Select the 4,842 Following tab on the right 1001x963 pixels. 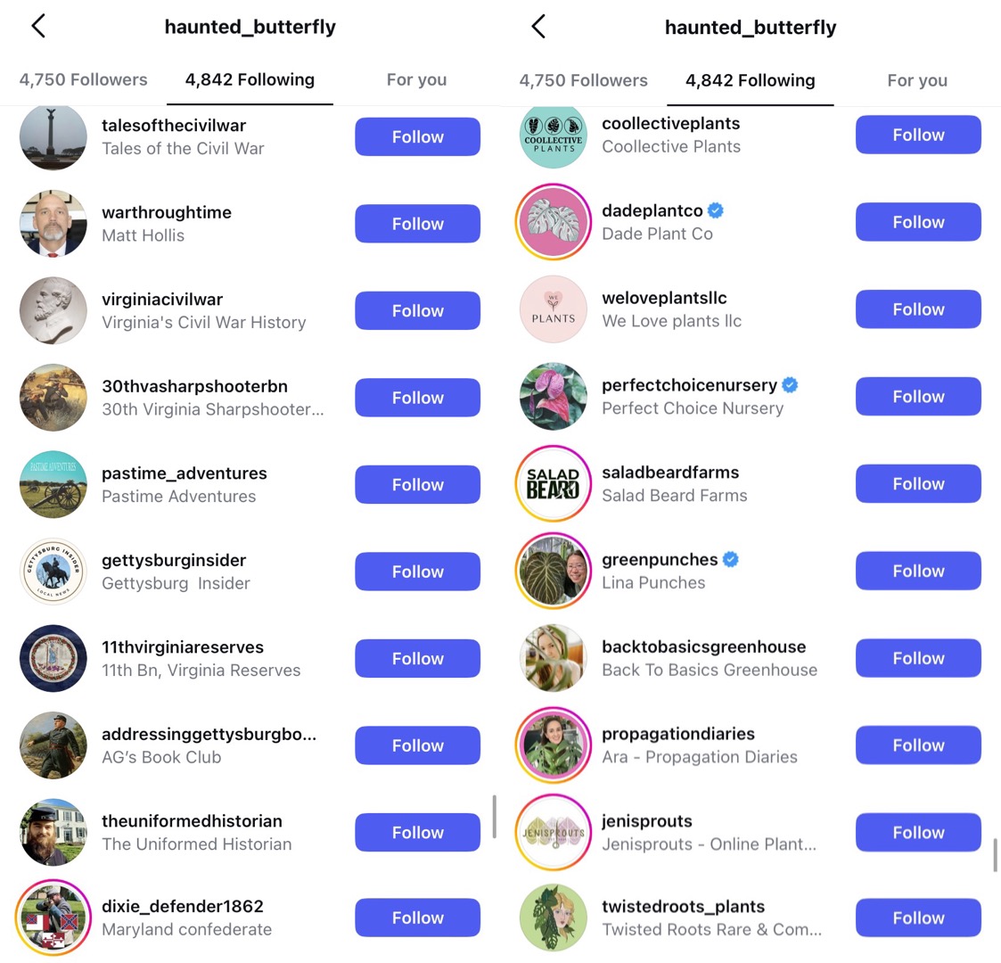click(751, 80)
